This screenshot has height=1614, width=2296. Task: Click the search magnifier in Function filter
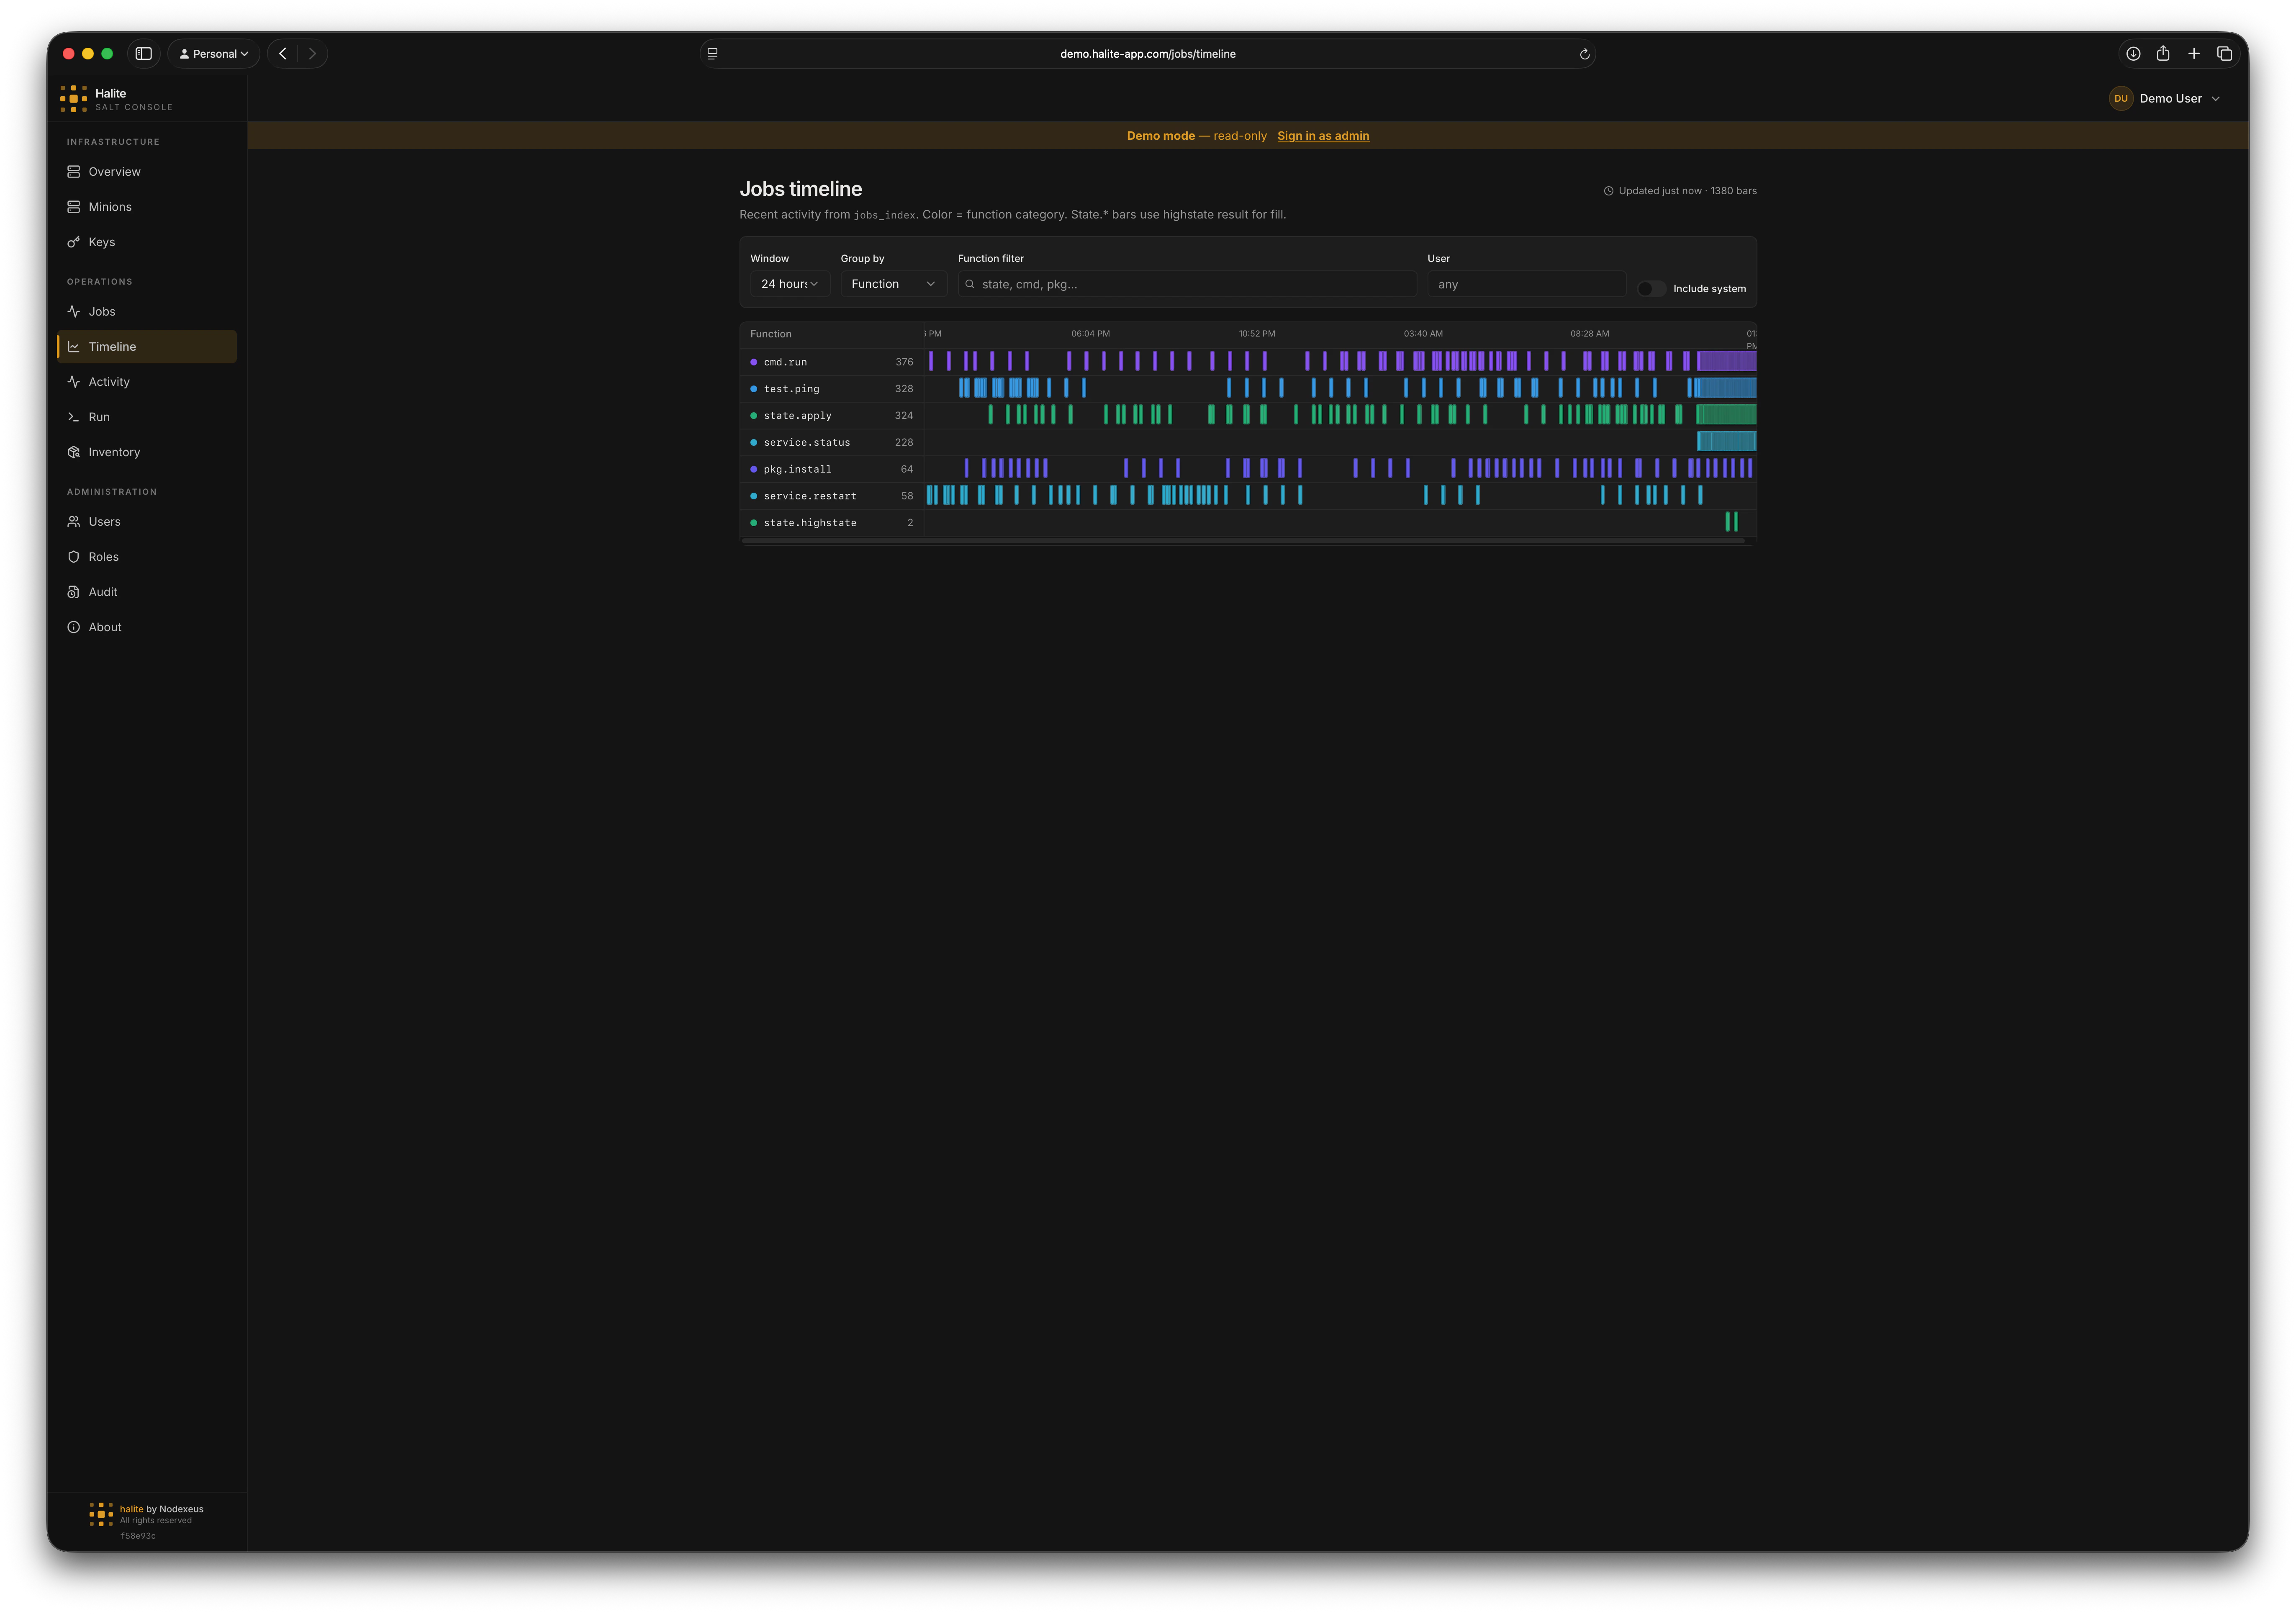[x=970, y=285]
